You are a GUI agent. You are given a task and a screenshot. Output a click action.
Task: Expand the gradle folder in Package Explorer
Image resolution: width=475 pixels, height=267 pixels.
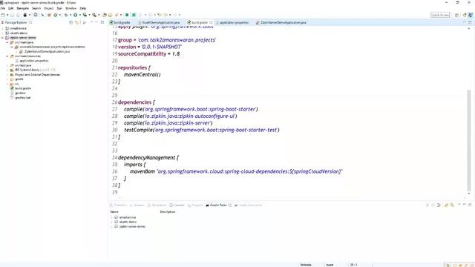(7, 79)
